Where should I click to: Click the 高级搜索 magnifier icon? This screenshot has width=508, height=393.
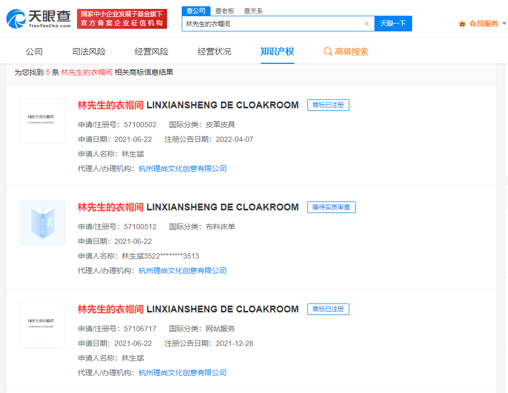(x=328, y=52)
